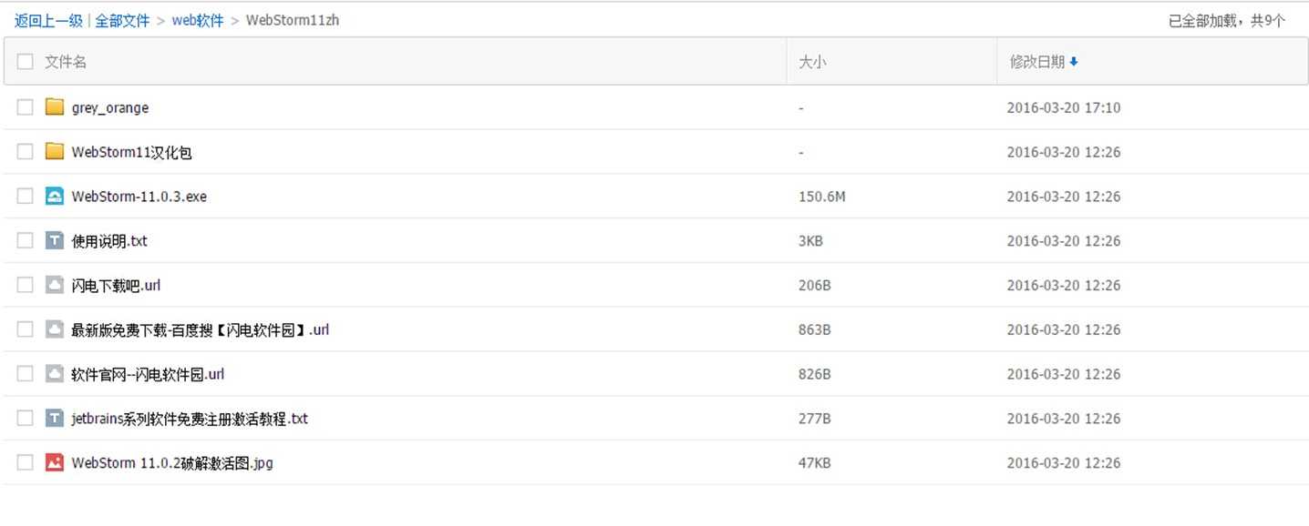Click the 使用说明.txt text file icon
The height and width of the screenshot is (526, 1309).
(55, 240)
